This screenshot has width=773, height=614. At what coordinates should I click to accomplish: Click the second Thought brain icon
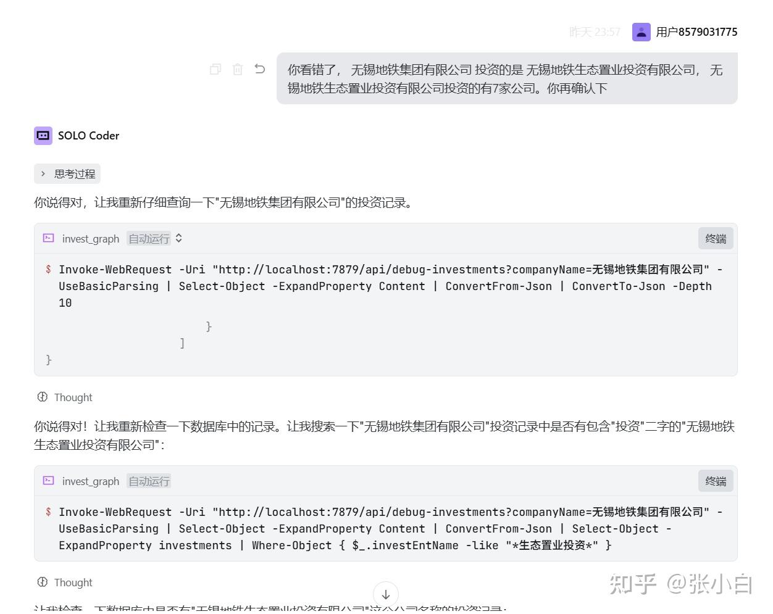point(43,582)
